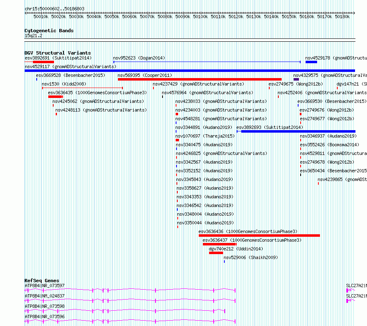Open the esv3552426 (Boomsma2014) label
The height and width of the screenshot is (326, 367).
point(329,145)
